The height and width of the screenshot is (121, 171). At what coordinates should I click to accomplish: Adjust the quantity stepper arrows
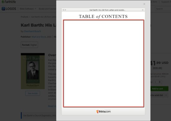(160, 82)
